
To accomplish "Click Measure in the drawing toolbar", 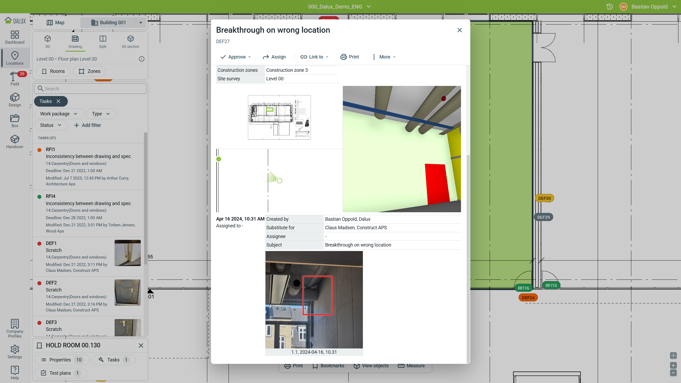I will click(x=411, y=366).
